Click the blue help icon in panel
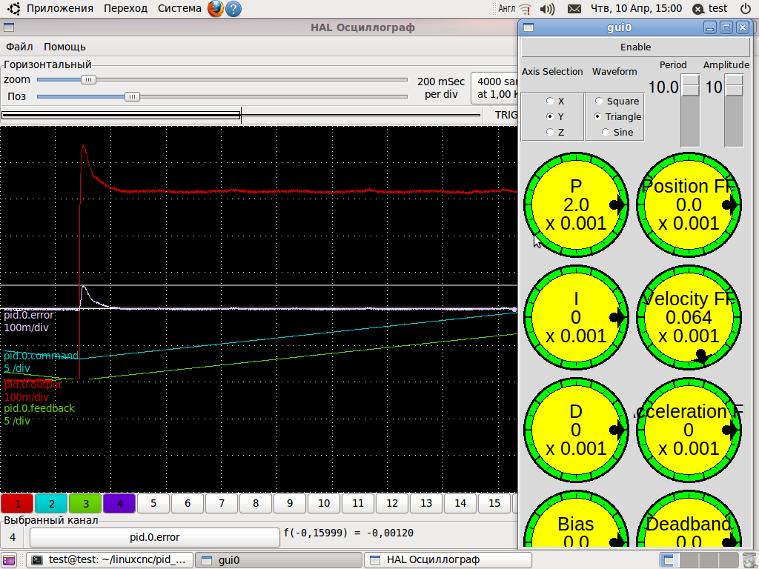Screen dimensions: 759x569 [233, 9]
